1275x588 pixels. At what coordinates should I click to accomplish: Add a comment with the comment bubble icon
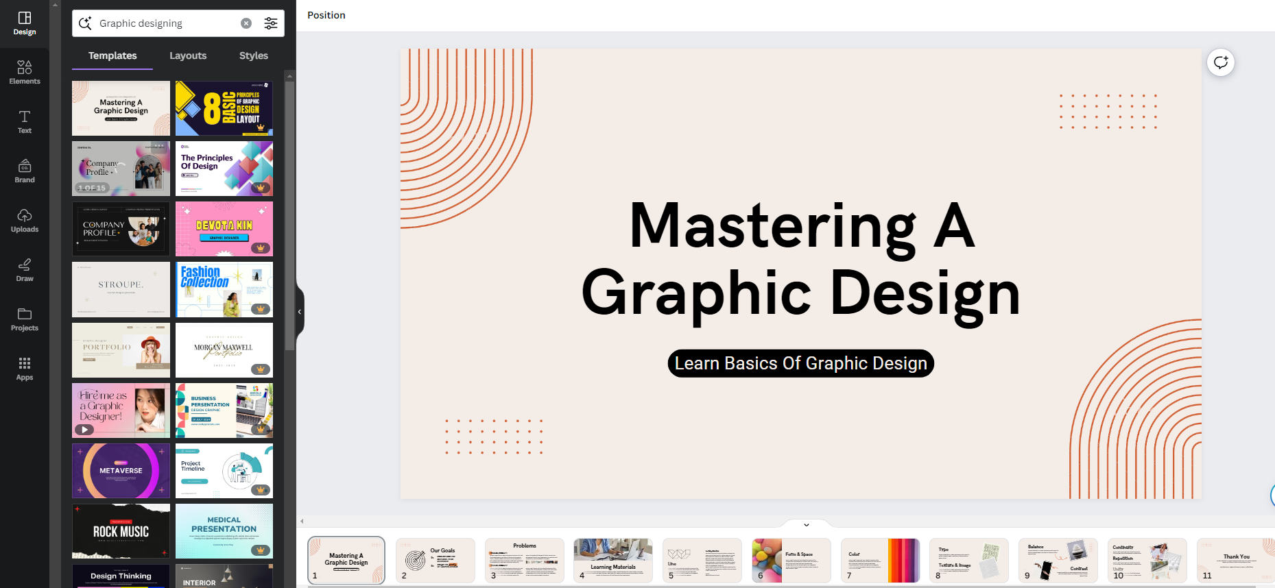pyautogui.click(x=1221, y=62)
